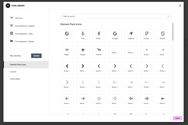Choose the gray-filled left block arrow

131,101
